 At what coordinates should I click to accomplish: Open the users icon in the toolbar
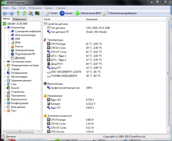click(x=31, y=13)
